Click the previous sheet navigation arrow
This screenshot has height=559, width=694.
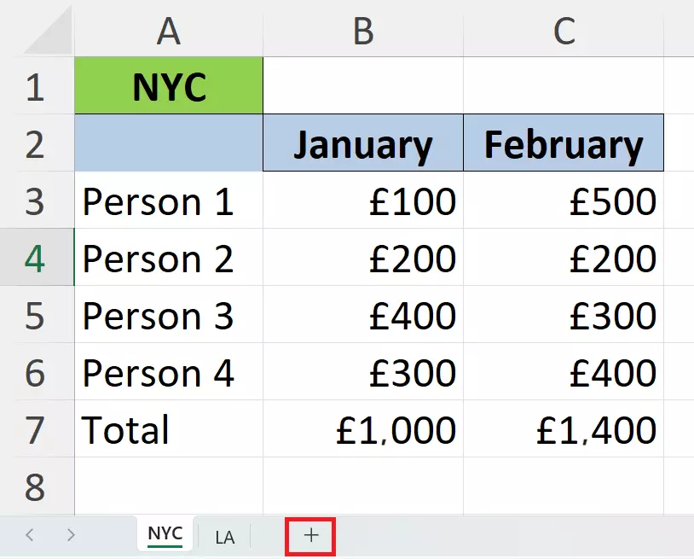coord(28,536)
